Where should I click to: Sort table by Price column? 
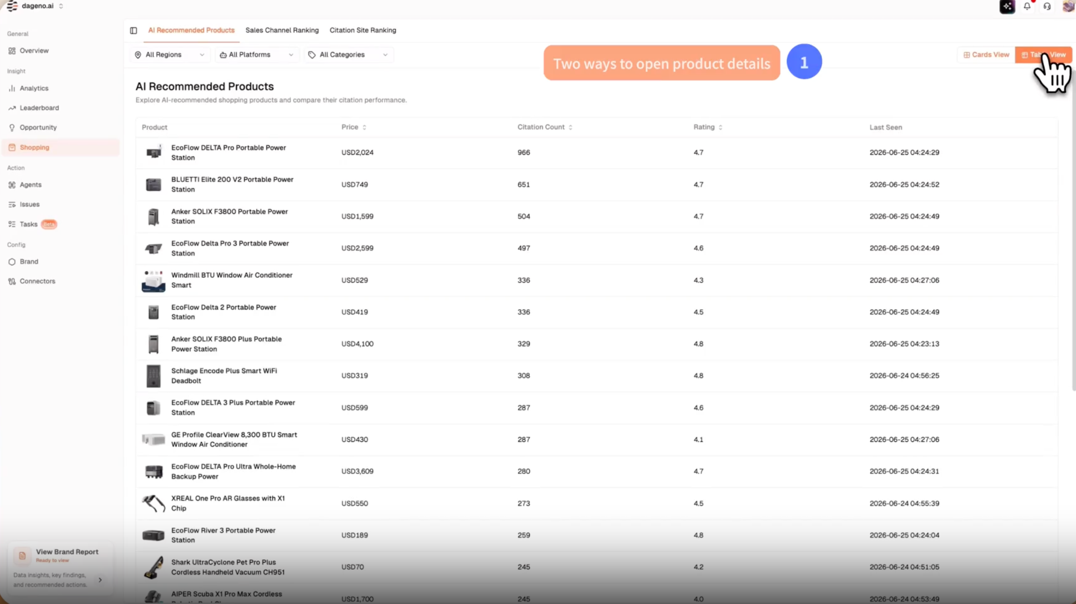click(x=354, y=127)
